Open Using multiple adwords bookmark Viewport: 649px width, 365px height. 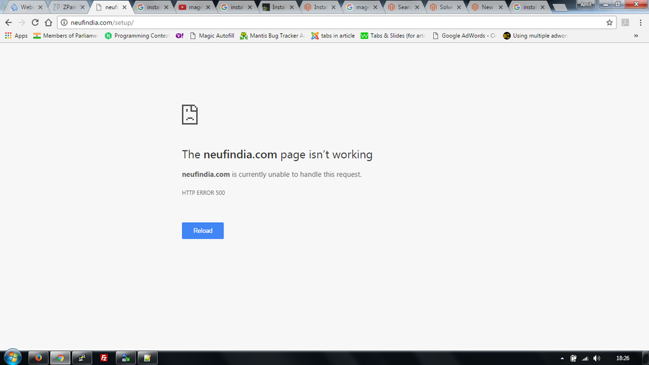535,36
